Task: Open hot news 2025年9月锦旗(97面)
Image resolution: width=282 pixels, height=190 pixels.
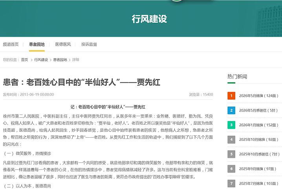Action: pyautogui.click(x=258, y=169)
